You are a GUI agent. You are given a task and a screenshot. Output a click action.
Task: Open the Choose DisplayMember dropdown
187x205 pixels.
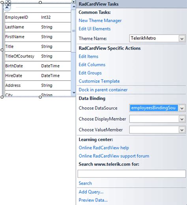pos(182,119)
